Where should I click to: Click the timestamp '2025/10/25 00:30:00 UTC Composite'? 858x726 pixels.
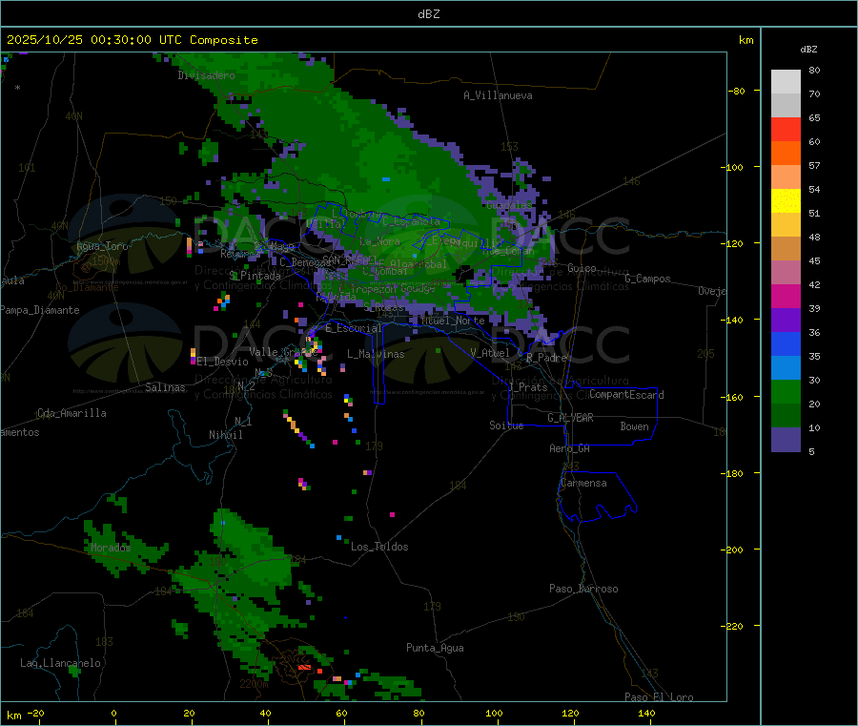tap(132, 40)
